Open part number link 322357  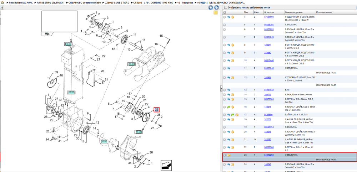coord(267,140)
